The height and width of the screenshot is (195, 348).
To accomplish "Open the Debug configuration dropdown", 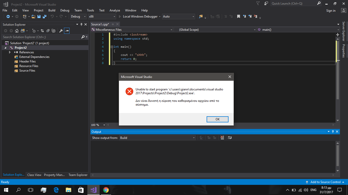I will [78, 17].
